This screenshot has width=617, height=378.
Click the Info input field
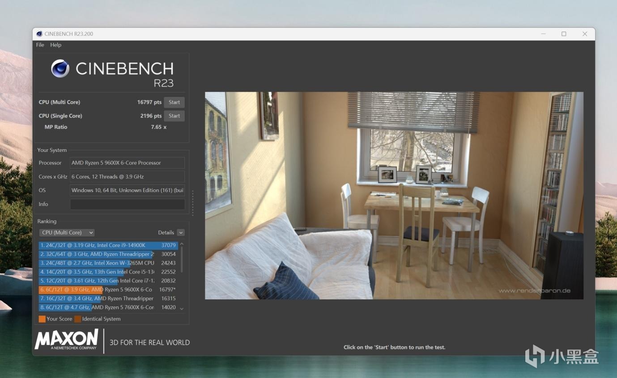(x=127, y=204)
